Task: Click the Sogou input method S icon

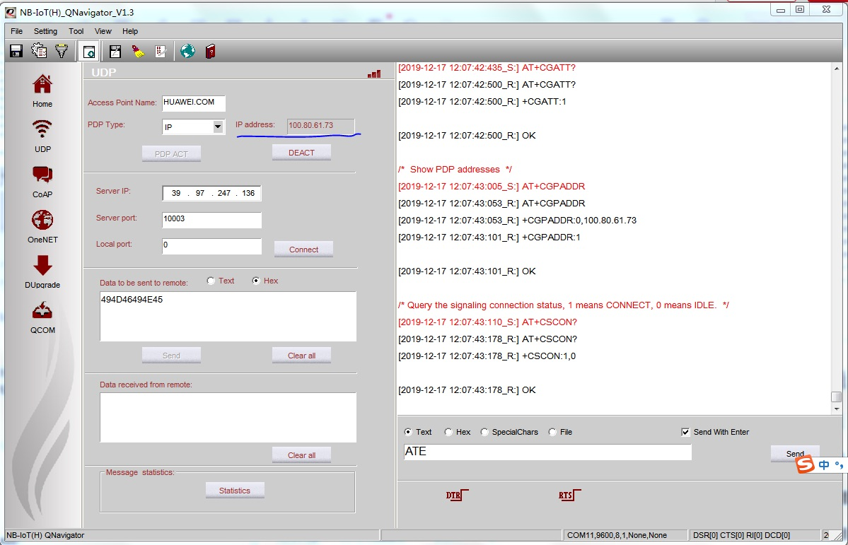Action: pos(805,464)
